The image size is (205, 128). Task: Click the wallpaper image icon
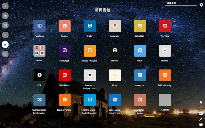coord(201,114)
